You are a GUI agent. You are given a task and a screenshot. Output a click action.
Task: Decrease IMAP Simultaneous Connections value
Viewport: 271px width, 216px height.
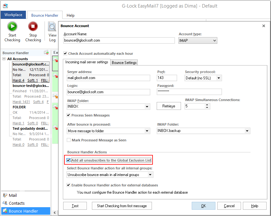pos(207,107)
